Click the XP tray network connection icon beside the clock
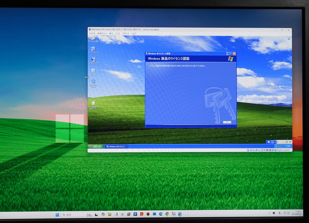 (x=285, y=146)
